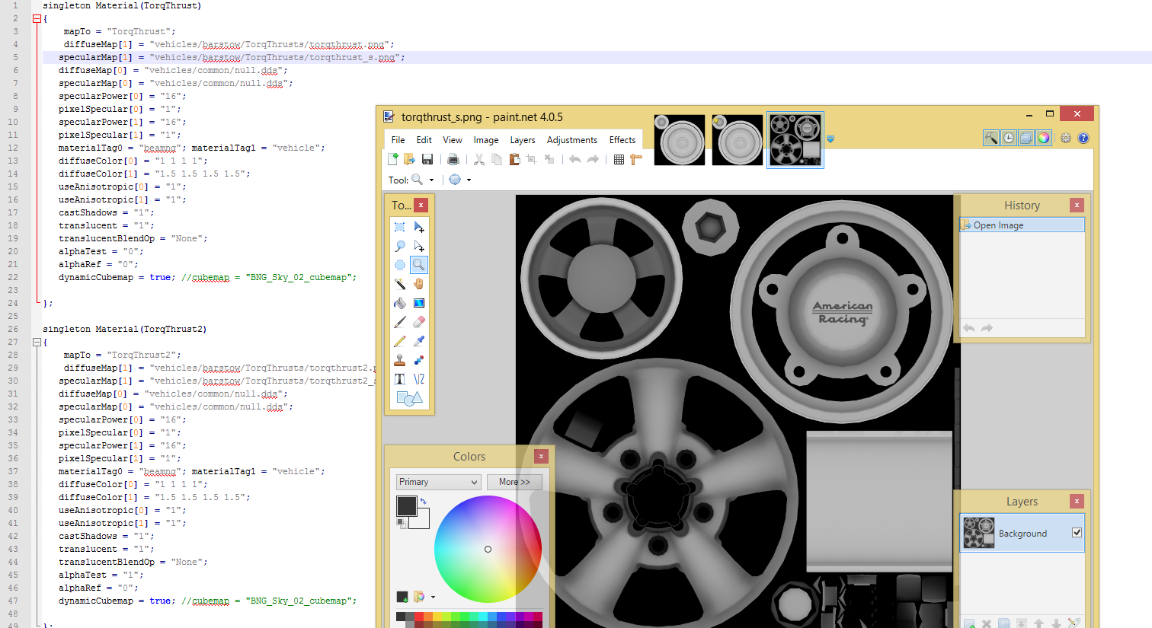Image resolution: width=1152 pixels, height=628 pixels.
Task: Open the Primary color combo box
Action: 438,482
